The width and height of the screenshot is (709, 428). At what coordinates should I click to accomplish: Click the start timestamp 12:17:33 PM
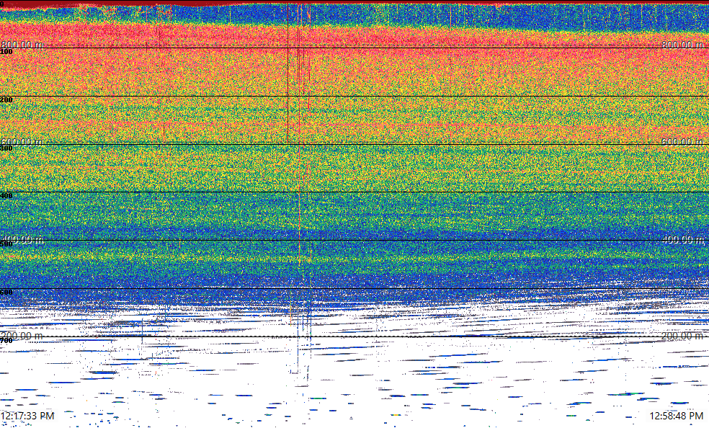point(27,416)
